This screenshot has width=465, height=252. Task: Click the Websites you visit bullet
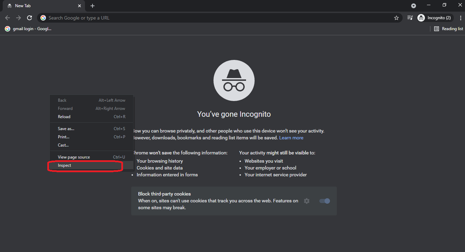[x=264, y=161]
